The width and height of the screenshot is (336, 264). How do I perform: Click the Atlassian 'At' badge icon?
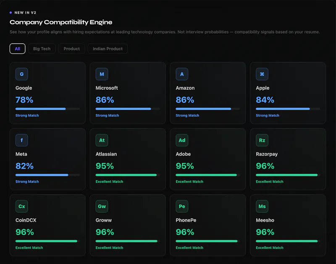(102, 140)
